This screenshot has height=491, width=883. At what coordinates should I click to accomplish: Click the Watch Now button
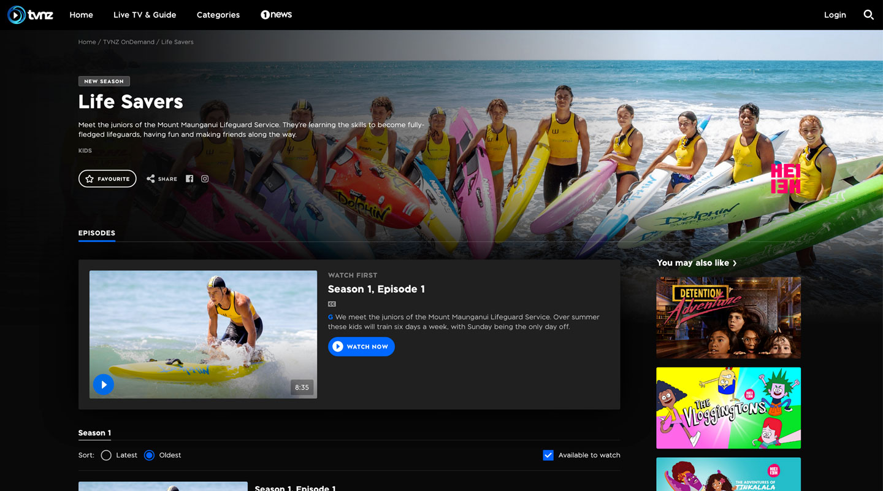(361, 347)
